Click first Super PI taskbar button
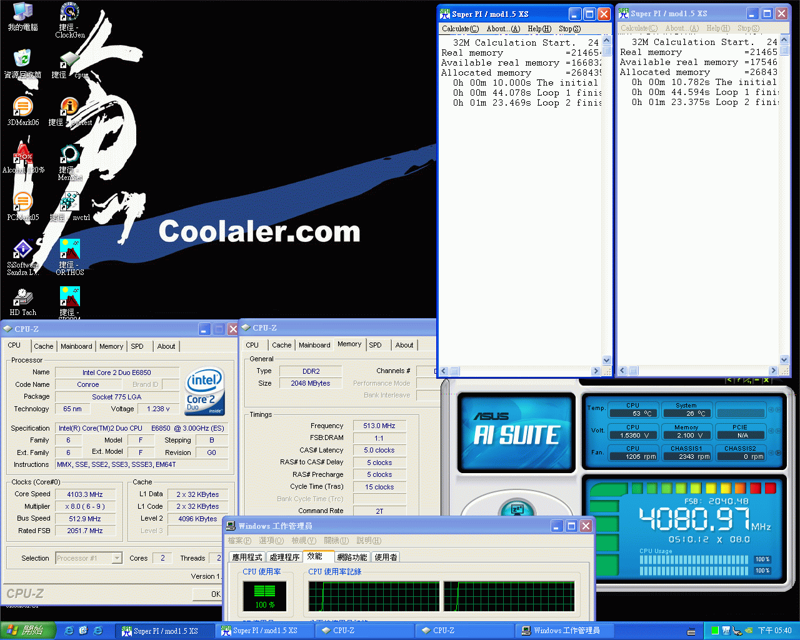Screen dimensions: 800x640 (165, 631)
